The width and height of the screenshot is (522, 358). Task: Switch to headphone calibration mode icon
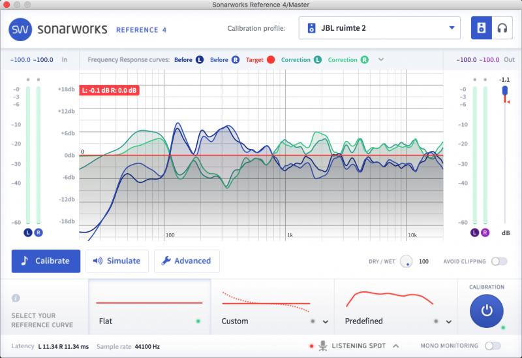pos(502,28)
